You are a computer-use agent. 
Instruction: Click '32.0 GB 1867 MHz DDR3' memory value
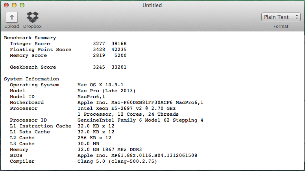click(x=110, y=149)
